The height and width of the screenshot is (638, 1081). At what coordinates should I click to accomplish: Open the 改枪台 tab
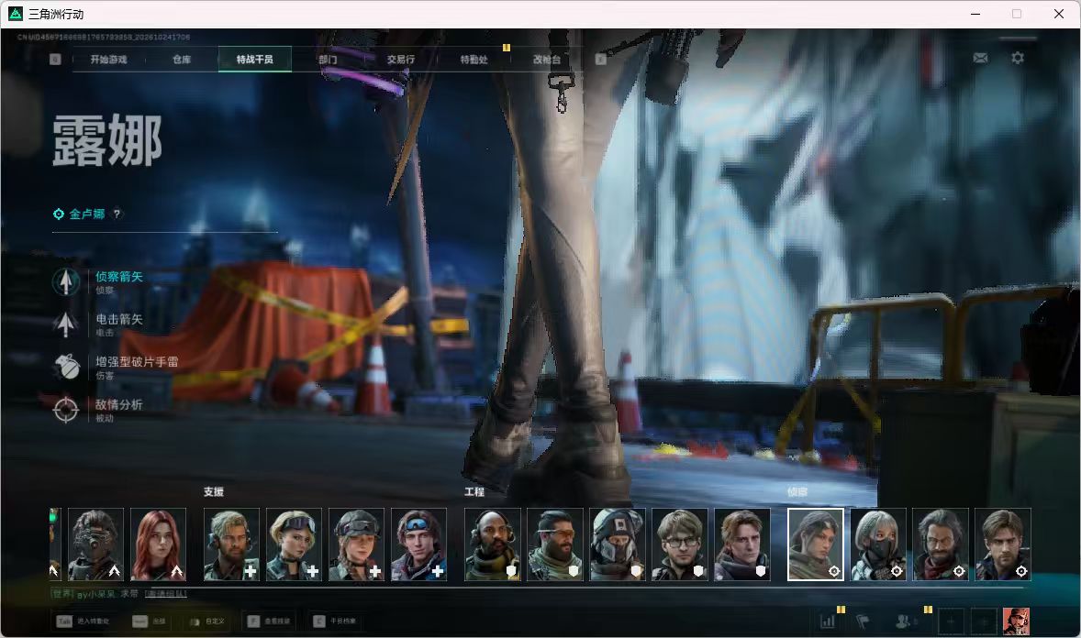click(547, 60)
